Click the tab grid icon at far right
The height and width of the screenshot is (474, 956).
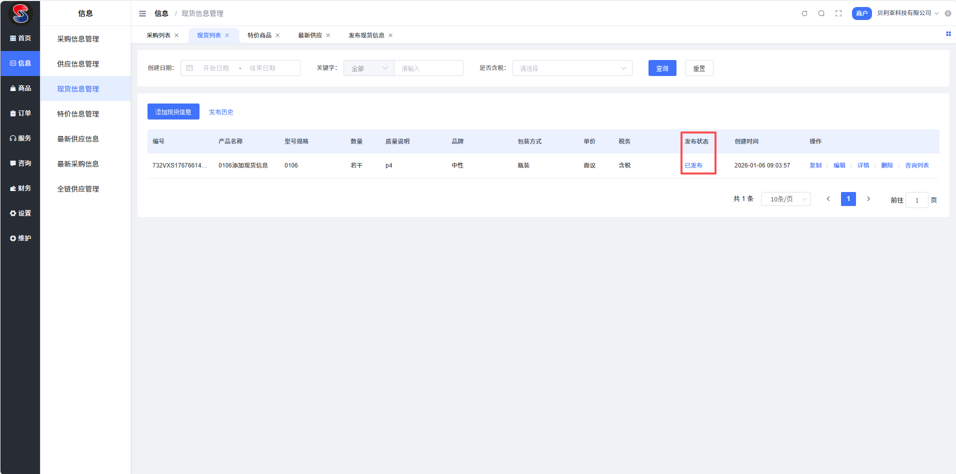pyautogui.click(x=948, y=34)
